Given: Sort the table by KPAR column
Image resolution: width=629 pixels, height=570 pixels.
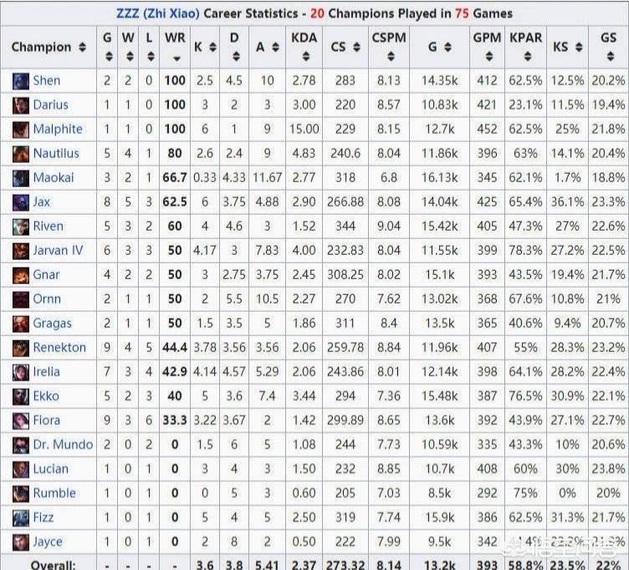Looking at the screenshot, I should [526, 47].
